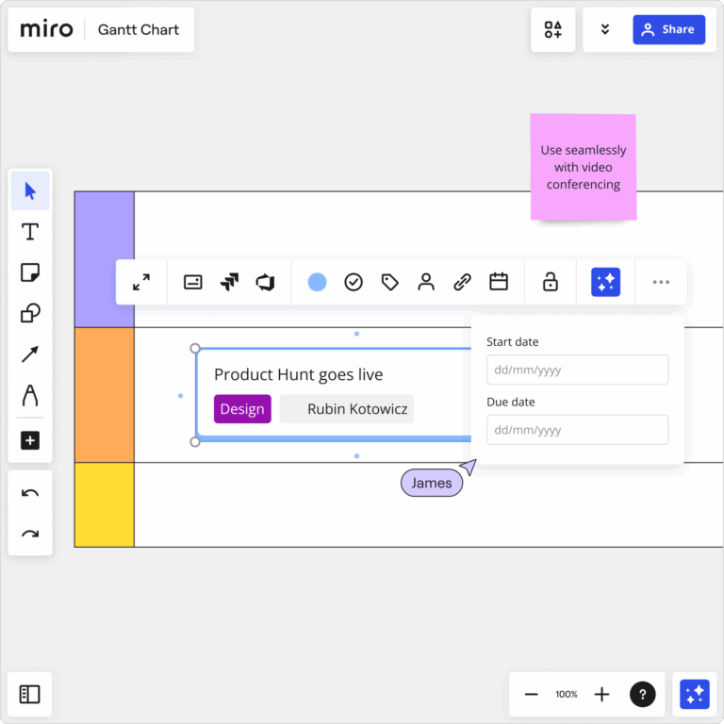
Task: Convert card to Azure DevOps item
Action: coord(266,282)
